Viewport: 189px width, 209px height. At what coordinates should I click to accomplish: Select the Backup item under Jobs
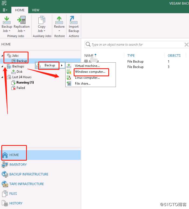pos(22,61)
